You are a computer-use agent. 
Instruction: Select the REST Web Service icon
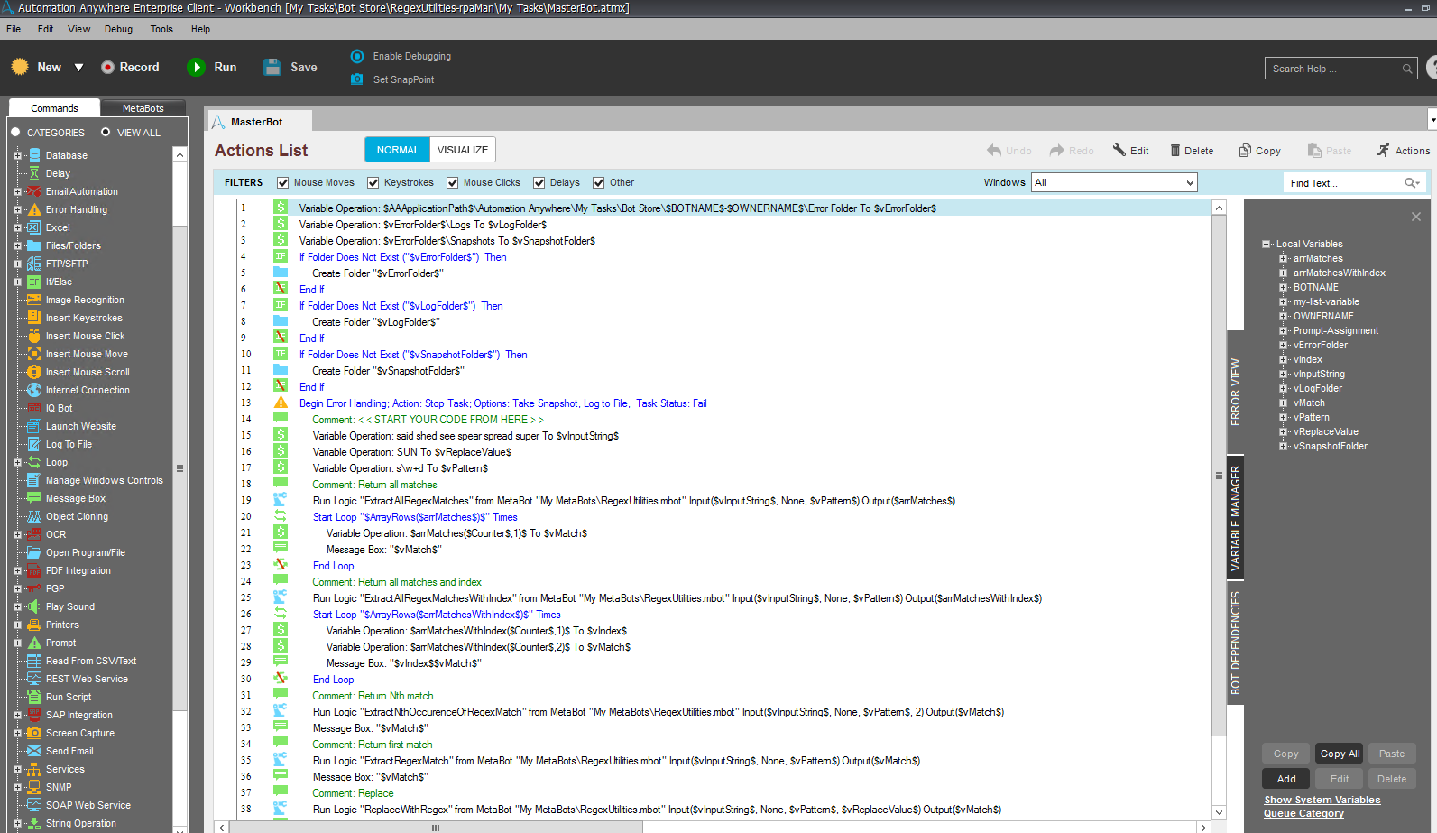(x=34, y=679)
